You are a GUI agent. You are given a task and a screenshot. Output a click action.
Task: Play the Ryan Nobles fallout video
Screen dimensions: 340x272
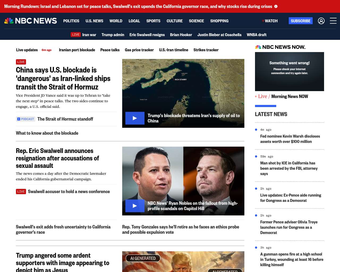click(135, 206)
